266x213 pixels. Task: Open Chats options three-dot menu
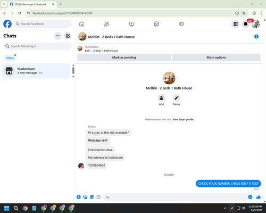click(x=58, y=36)
